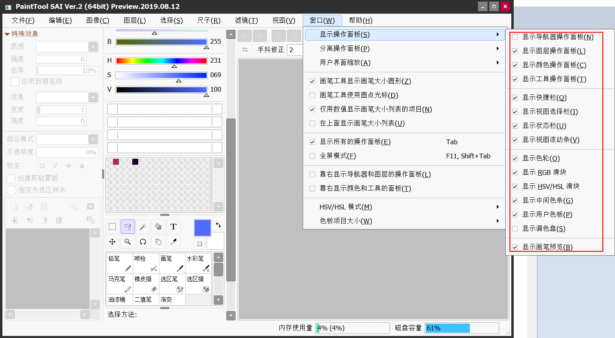Select the move layer tool

(x=112, y=242)
